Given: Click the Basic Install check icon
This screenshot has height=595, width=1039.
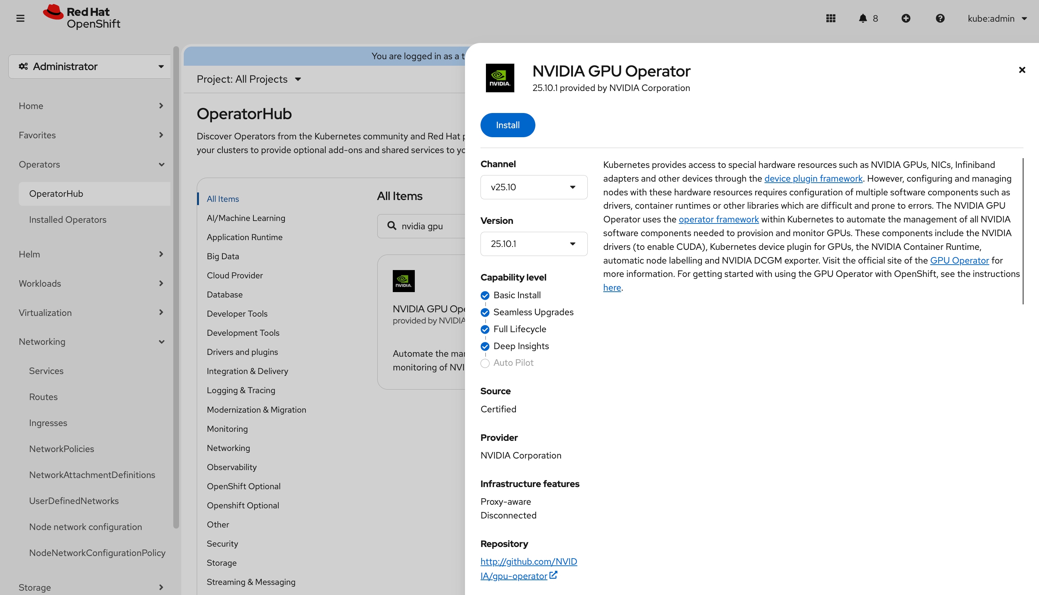Looking at the screenshot, I should (485, 295).
